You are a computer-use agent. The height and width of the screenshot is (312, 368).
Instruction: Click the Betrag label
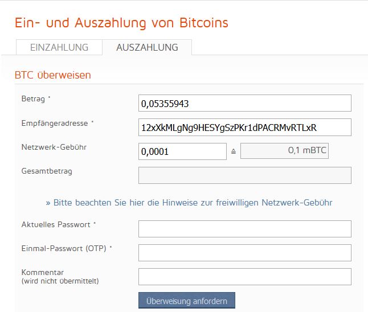[33, 98]
